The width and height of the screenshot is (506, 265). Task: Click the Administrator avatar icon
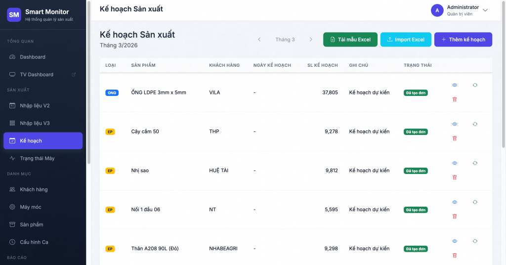437,10
